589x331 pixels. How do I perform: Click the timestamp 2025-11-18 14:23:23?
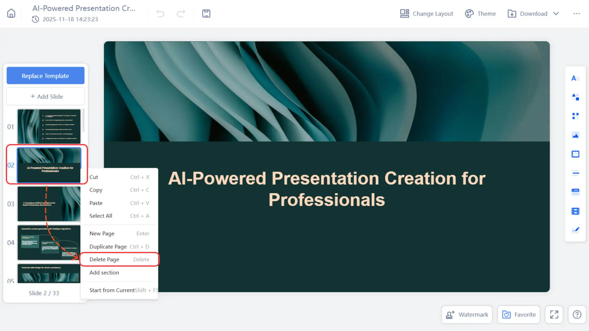pos(70,19)
